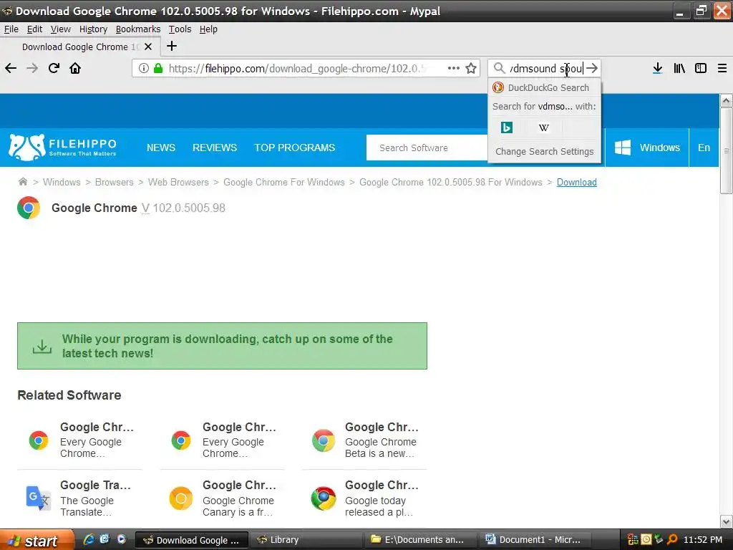
Task: Open the hamburger application menu
Action: 722,68
